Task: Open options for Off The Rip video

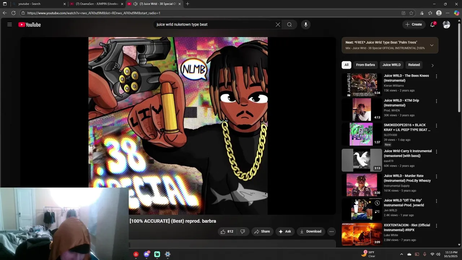Action: pos(436,201)
